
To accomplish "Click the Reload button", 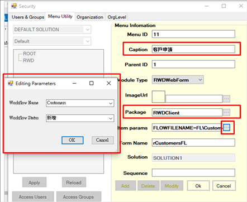I will tap(74, 182).
